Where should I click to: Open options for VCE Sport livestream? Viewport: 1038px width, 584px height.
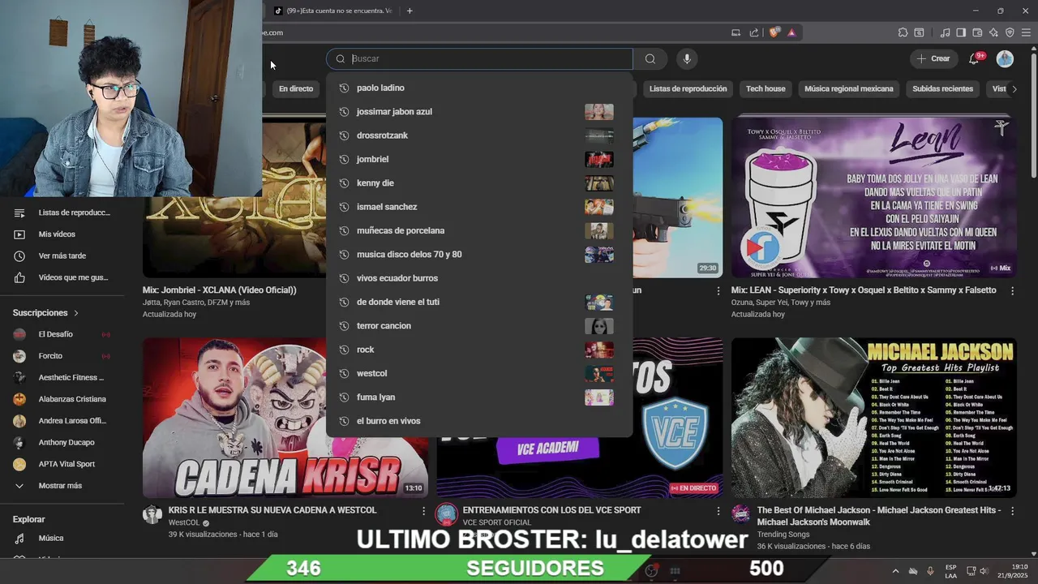tap(718, 511)
